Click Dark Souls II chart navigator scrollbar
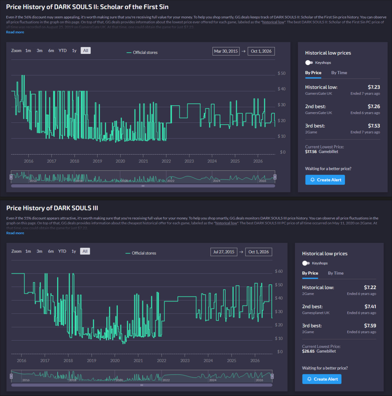392x396 pixels. (x=143, y=186)
